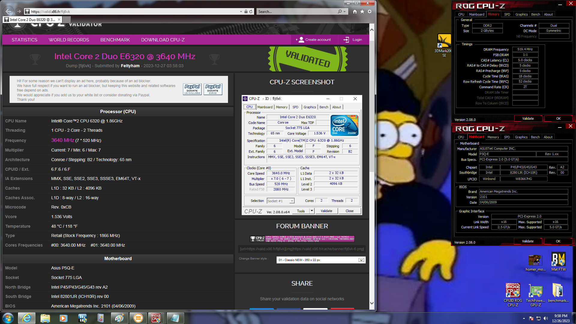This screenshot has height=324, width=576.
Task: Click the PayPal Donate US Dollars button
Action: pos(192,89)
